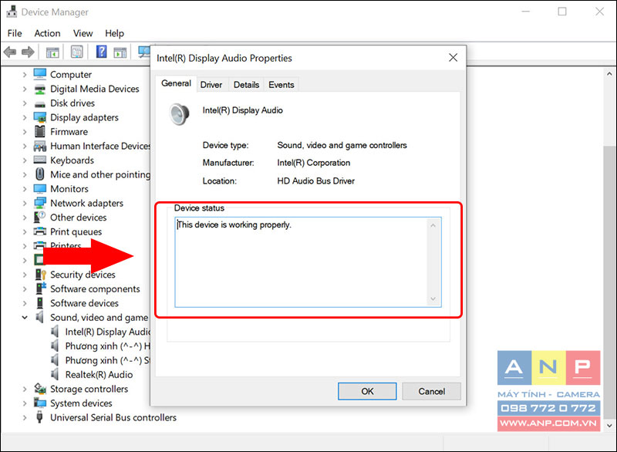The height and width of the screenshot is (452, 617).
Task: Click the Scan for hardware changes icon
Action: (144, 52)
